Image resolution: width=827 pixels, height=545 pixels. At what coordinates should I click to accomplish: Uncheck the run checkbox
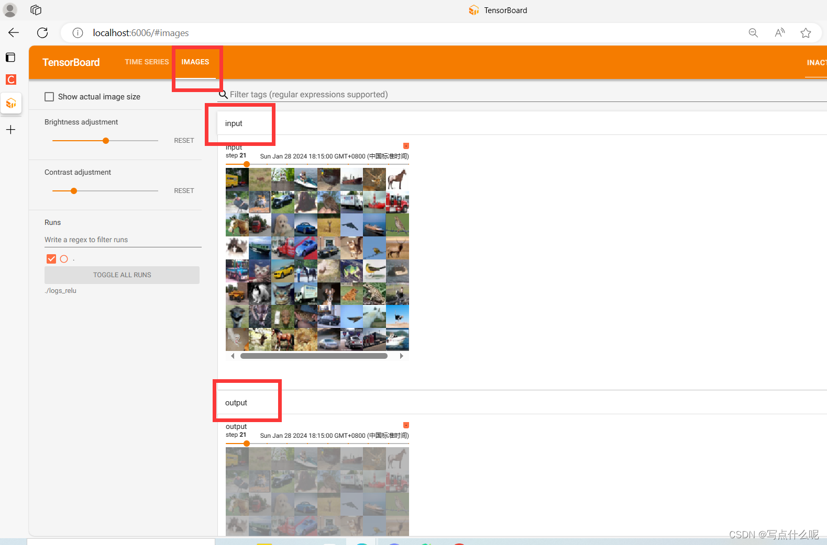click(x=51, y=259)
